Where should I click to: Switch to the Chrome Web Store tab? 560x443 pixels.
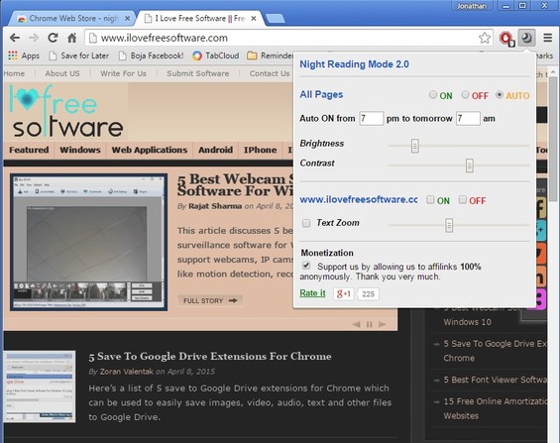(x=71, y=19)
